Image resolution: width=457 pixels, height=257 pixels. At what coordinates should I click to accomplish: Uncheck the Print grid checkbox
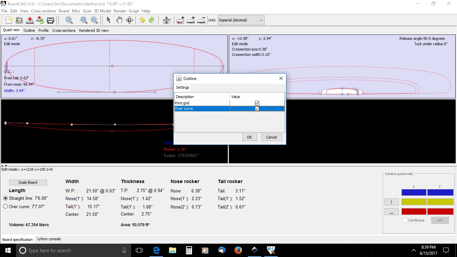click(257, 103)
